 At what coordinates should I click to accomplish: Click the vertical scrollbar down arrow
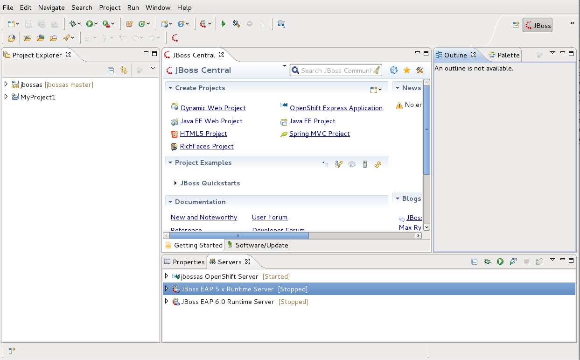tap(426, 227)
